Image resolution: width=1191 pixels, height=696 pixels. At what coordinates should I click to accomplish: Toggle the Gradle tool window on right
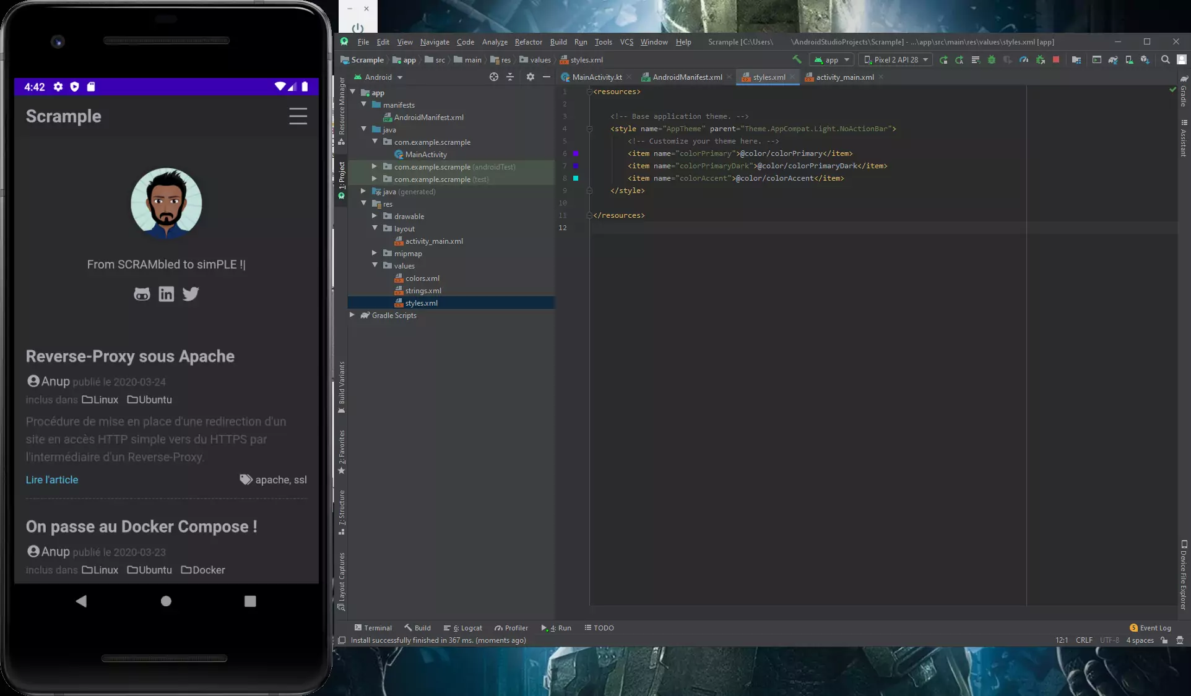coord(1184,91)
